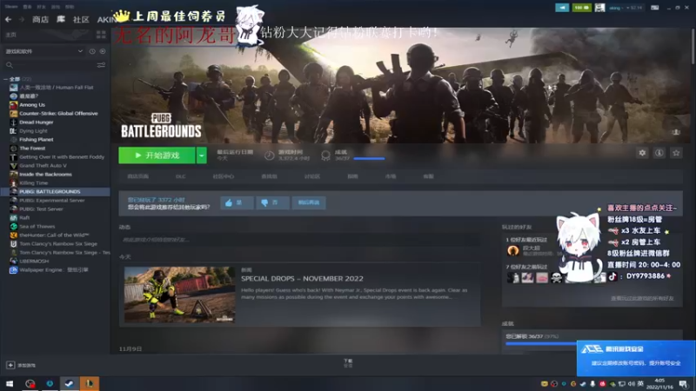Open the 库 library tab
Image resolution: width=696 pixels, height=391 pixels.
tap(61, 19)
